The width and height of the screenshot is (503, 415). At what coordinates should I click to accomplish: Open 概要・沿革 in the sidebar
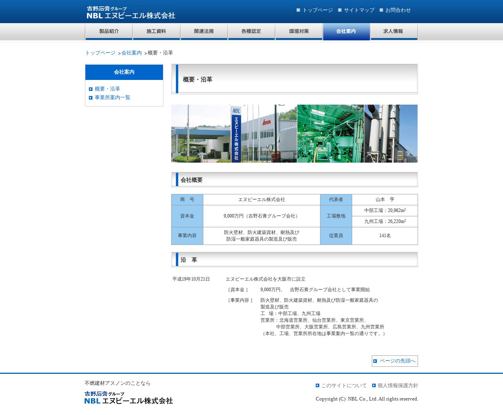pos(107,89)
